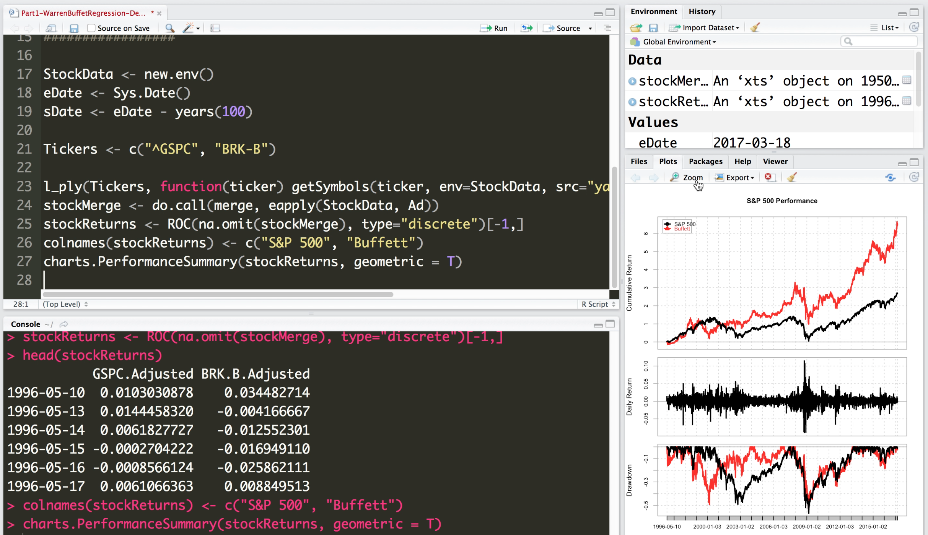This screenshot has height=535, width=928.
Task: Run the current line with Run button
Action: [494, 28]
